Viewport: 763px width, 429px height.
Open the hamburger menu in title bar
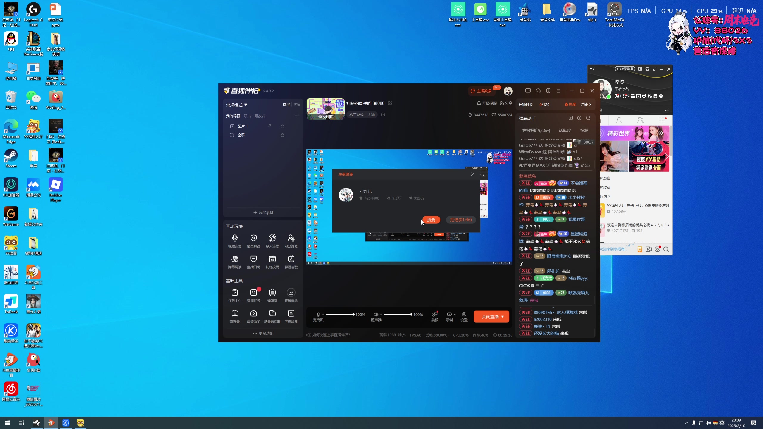coord(558,91)
